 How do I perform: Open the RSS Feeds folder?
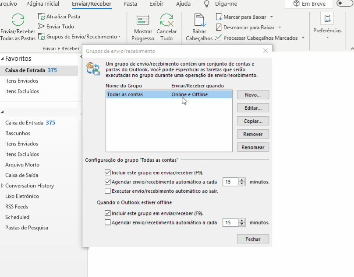click(17, 207)
